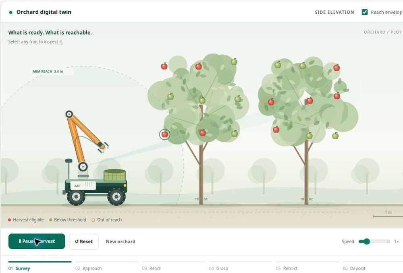Viewport: 403px width, 273px height.
Task: Click the Out of reach legend entry
Action: click(107, 220)
